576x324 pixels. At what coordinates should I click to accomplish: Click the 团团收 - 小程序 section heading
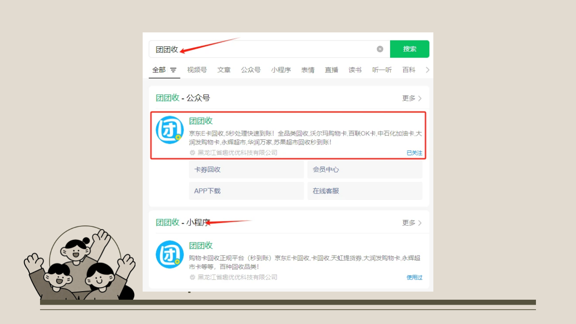pos(183,222)
